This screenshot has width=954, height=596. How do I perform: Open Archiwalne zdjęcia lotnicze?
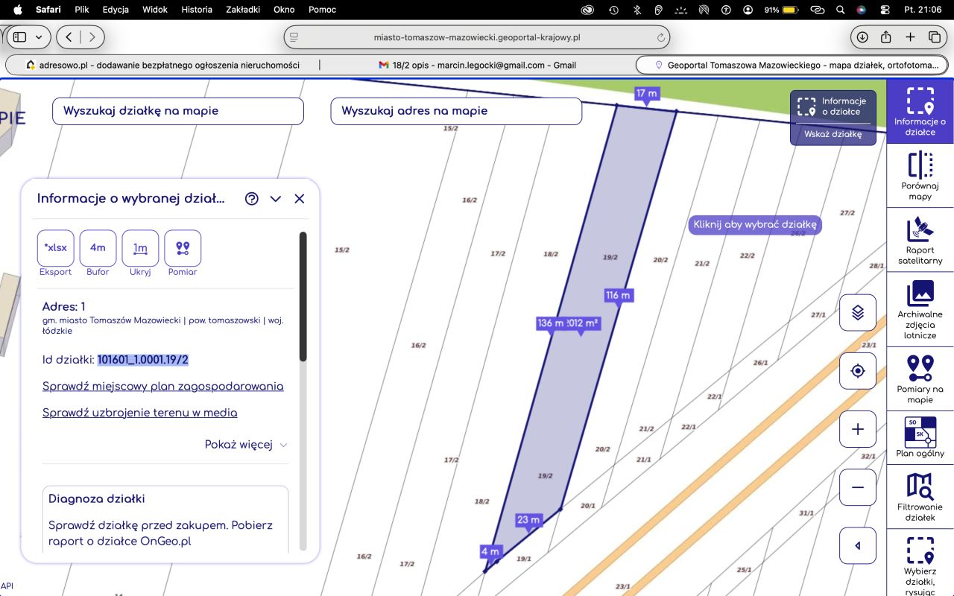pos(920,309)
